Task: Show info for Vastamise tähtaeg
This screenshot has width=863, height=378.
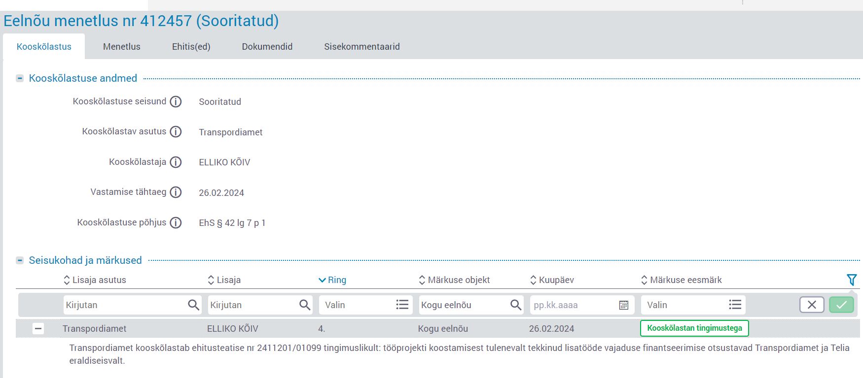Action: (176, 192)
